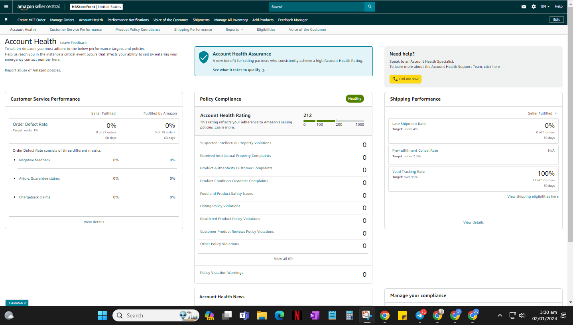The height and width of the screenshot is (325, 573).
Task: Open the HBStorefront United States account switcher
Action: pos(96,7)
